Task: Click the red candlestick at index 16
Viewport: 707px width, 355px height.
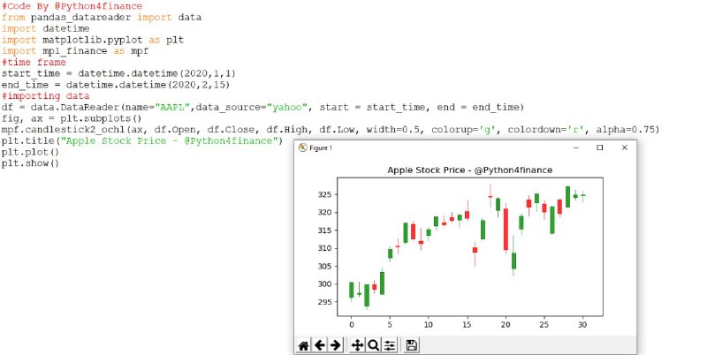Action: (x=475, y=250)
